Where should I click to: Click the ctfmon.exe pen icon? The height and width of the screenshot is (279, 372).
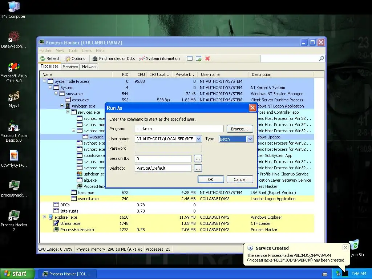[x=56, y=223]
